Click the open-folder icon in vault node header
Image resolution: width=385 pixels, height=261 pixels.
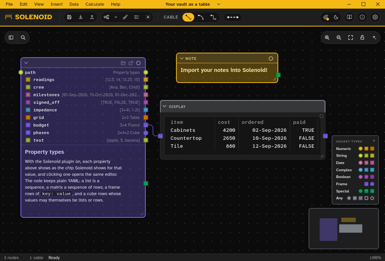click(x=123, y=63)
